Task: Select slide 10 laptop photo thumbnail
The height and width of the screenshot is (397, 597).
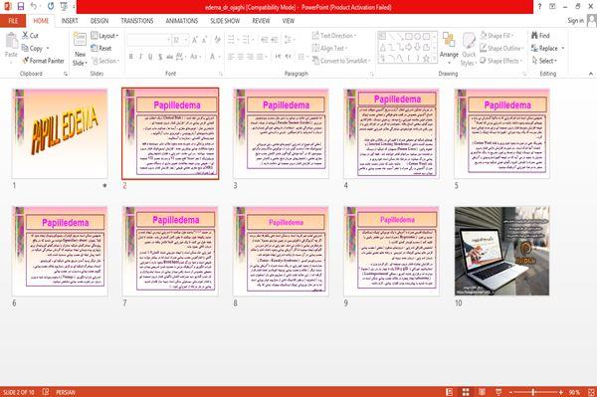Action: [501, 251]
